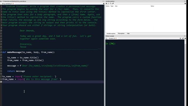Click the 'Sincerely,' docstring line
This screenshot has width=188, height=106.
(x=26, y=44)
